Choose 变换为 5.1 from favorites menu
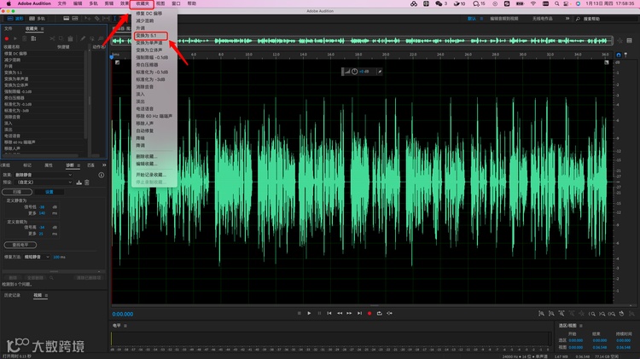 click(x=145, y=36)
